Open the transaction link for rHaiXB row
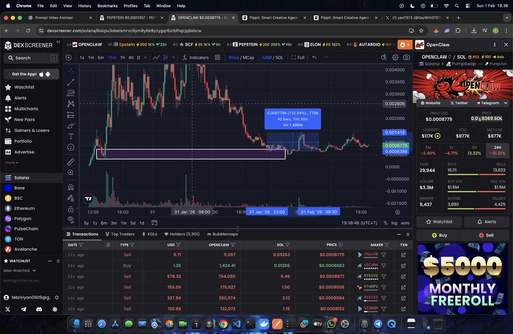The width and height of the screenshot is (513, 334). point(403,255)
